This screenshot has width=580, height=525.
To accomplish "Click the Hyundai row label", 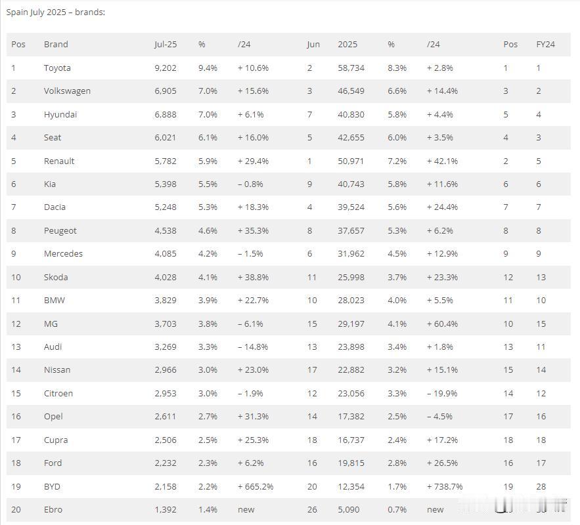I will [60, 115].
